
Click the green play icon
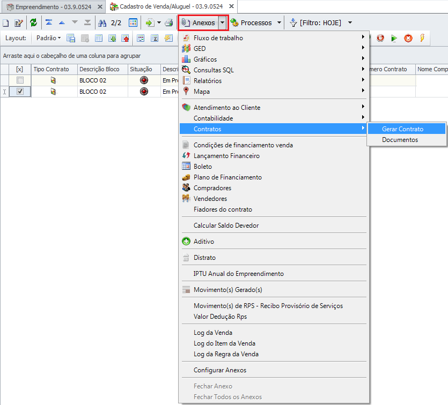394,38
